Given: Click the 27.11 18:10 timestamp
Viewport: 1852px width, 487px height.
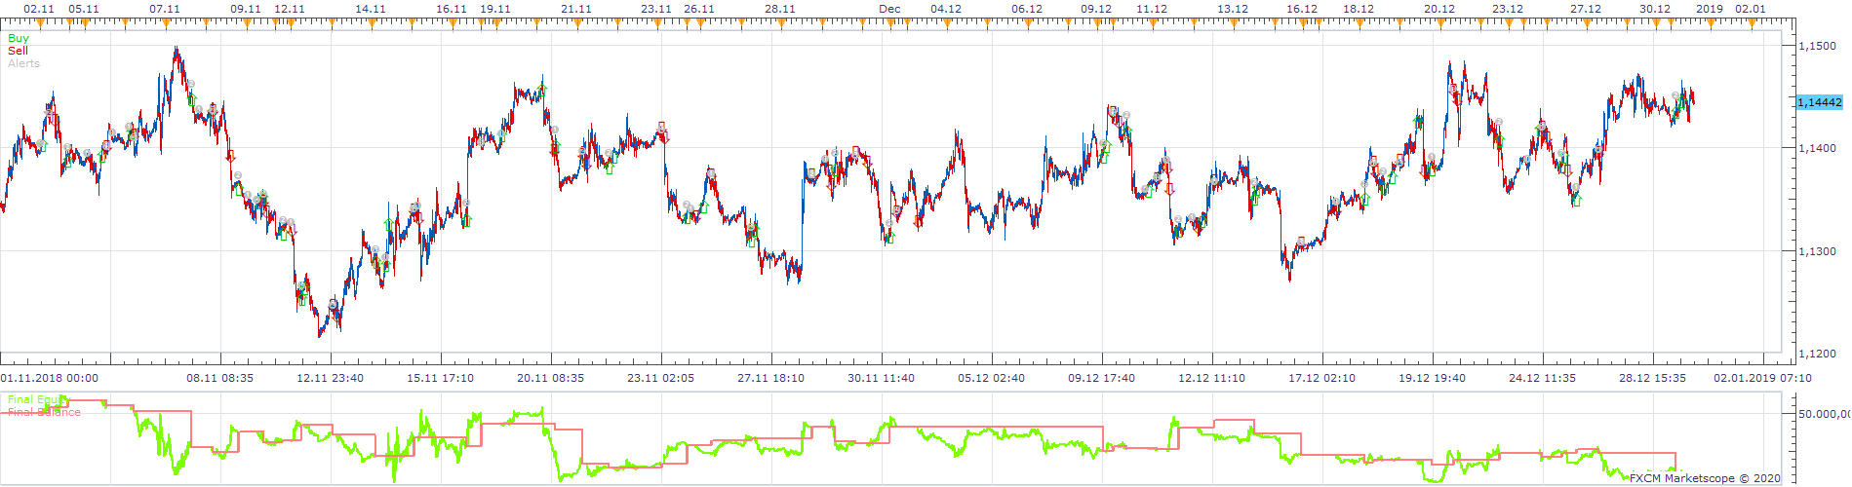Looking at the screenshot, I should 771,378.
